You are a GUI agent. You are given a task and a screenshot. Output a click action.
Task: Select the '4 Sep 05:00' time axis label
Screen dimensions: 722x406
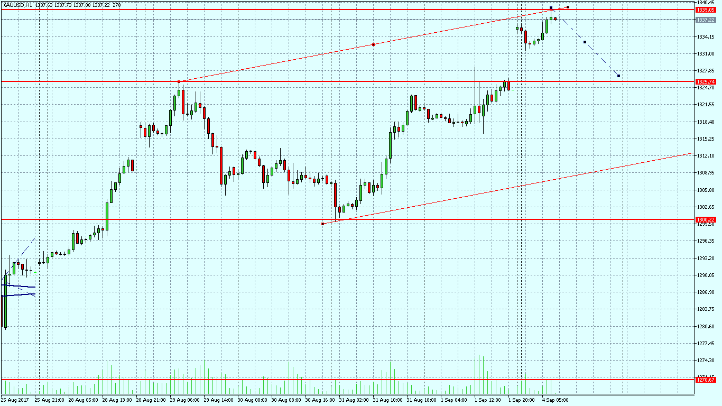pyautogui.click(x=554, y=400)
